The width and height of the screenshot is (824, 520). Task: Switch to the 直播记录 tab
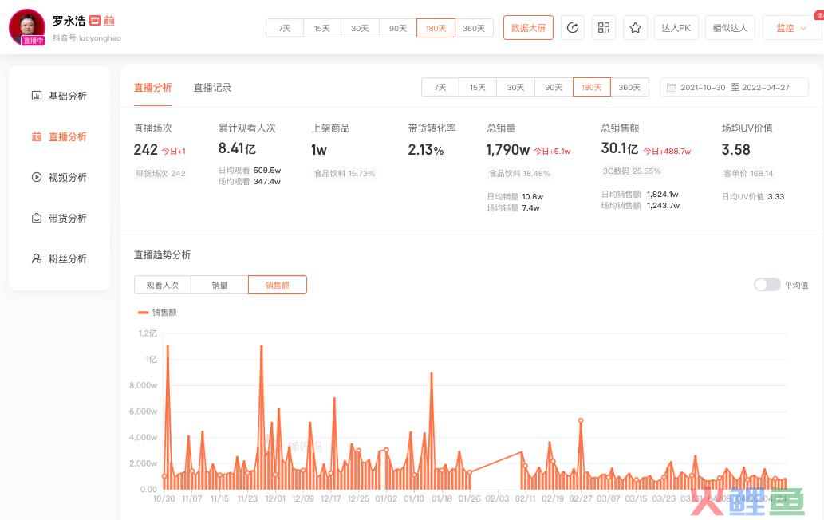click(x=213, y=88)
